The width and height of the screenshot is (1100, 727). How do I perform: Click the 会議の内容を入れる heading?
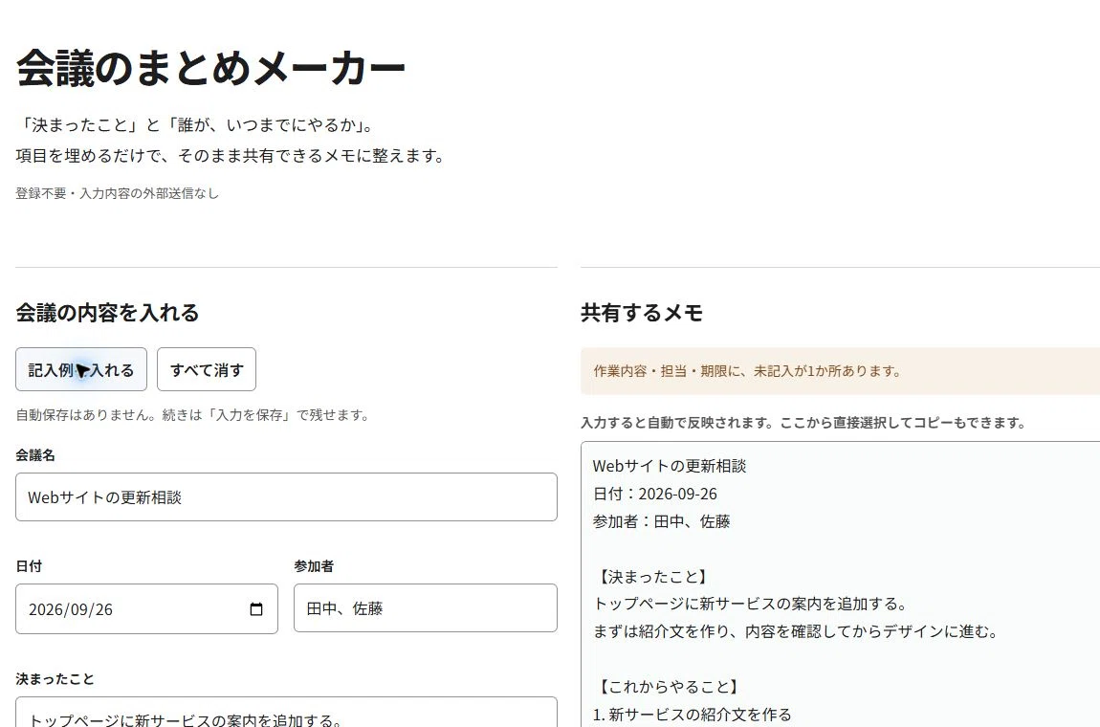point(107,313)
